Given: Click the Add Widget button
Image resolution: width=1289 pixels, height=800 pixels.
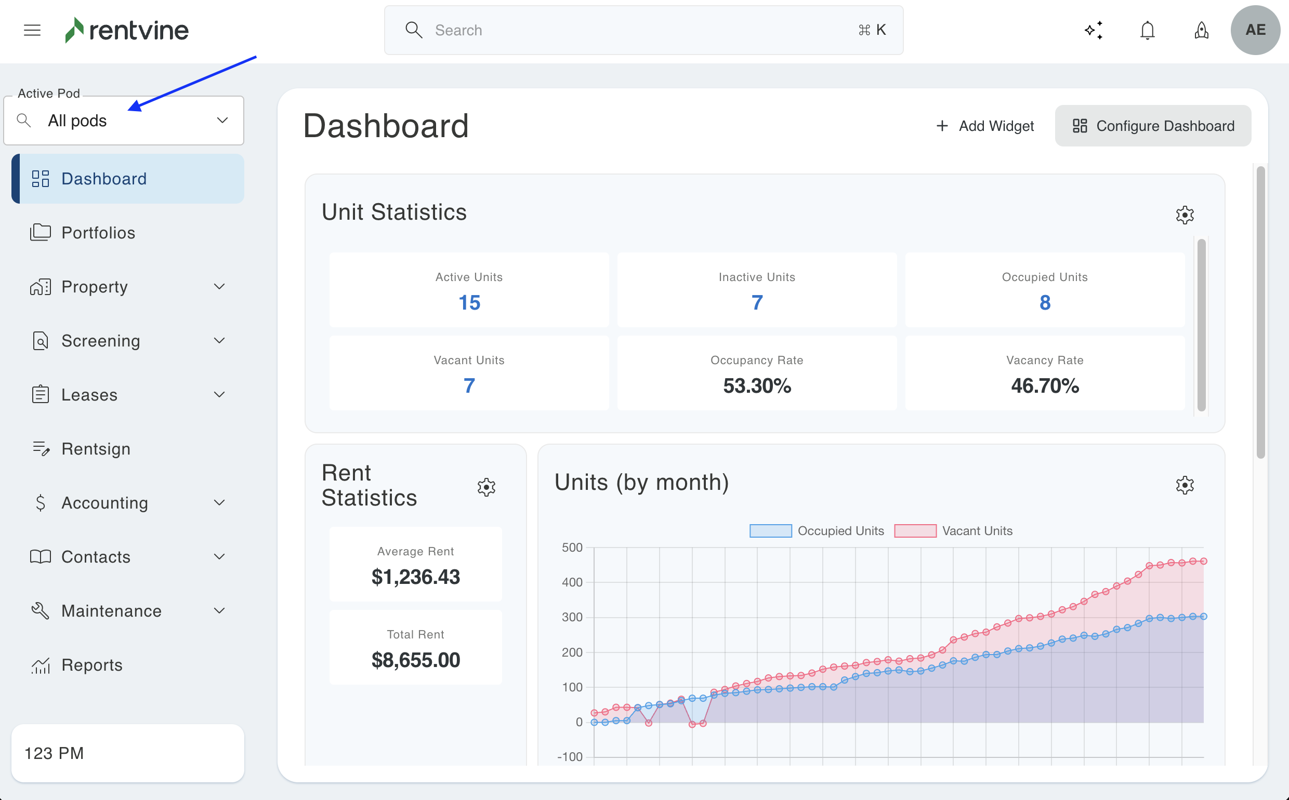Looking at the screenshot, I should click(x=984, y=126).
